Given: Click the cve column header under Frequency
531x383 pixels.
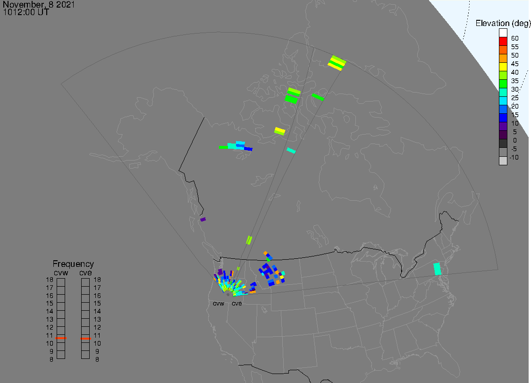Looking at the screenshot, I should (x=85, y=272).
